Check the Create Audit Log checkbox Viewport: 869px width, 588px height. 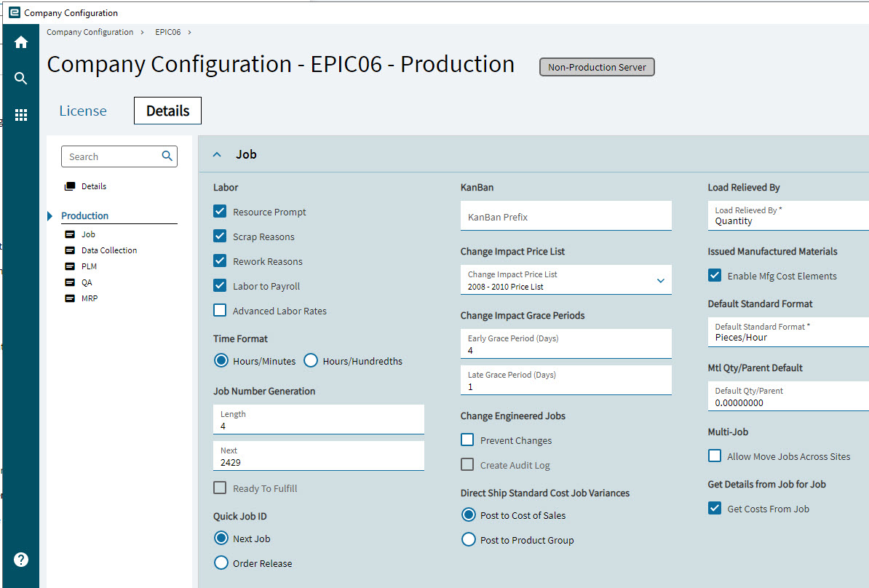tap(467, 464)
